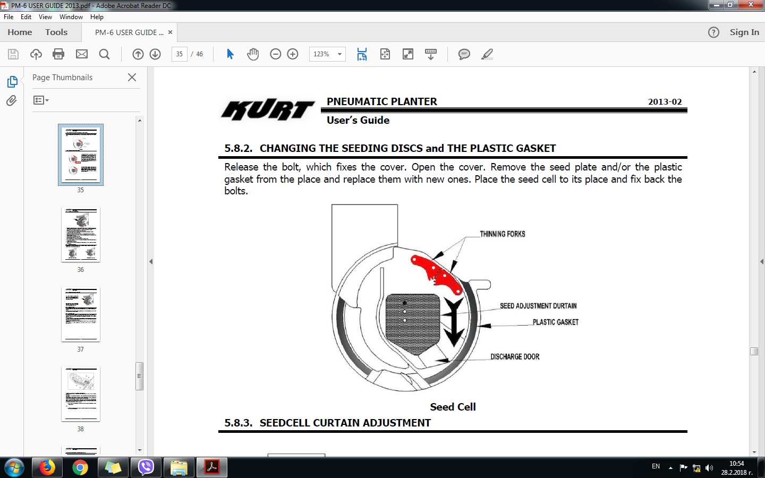765x478 pixels.
Task: Collapse the left navigation pane arrow
Action: coord(151,261)
